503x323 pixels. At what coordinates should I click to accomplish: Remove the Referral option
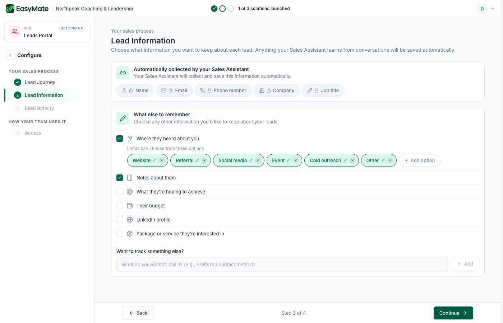pos(204,160)
